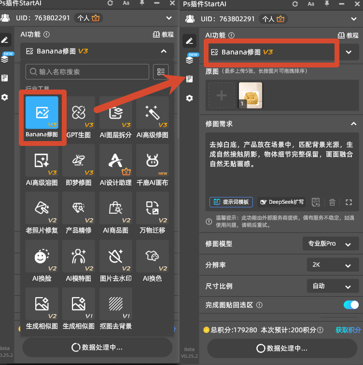Expand the Banana修图 function dropdown in right panel

tap(349, 52)
